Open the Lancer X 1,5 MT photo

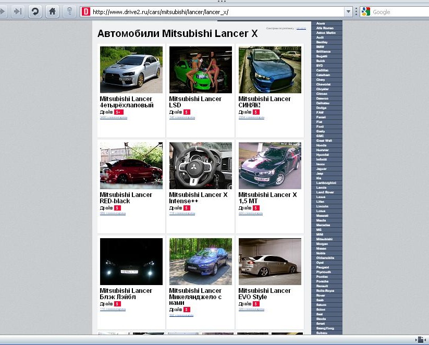(x=270, y=166)
